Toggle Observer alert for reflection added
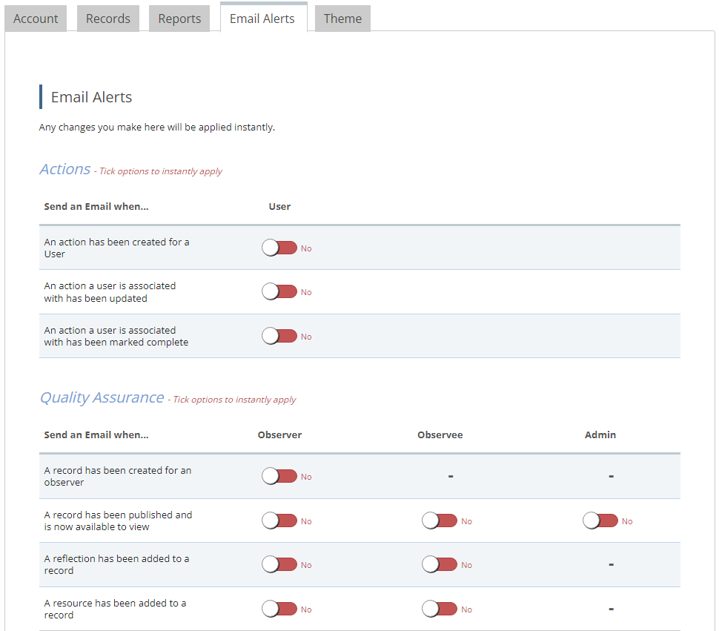This screenshot has width=719, height=631. (x=279, y=565)
